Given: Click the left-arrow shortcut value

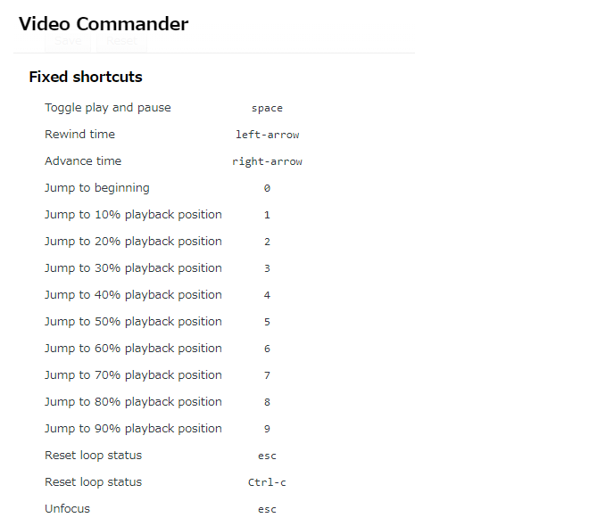Looking at the screenshot, I should tap(267, 135).
